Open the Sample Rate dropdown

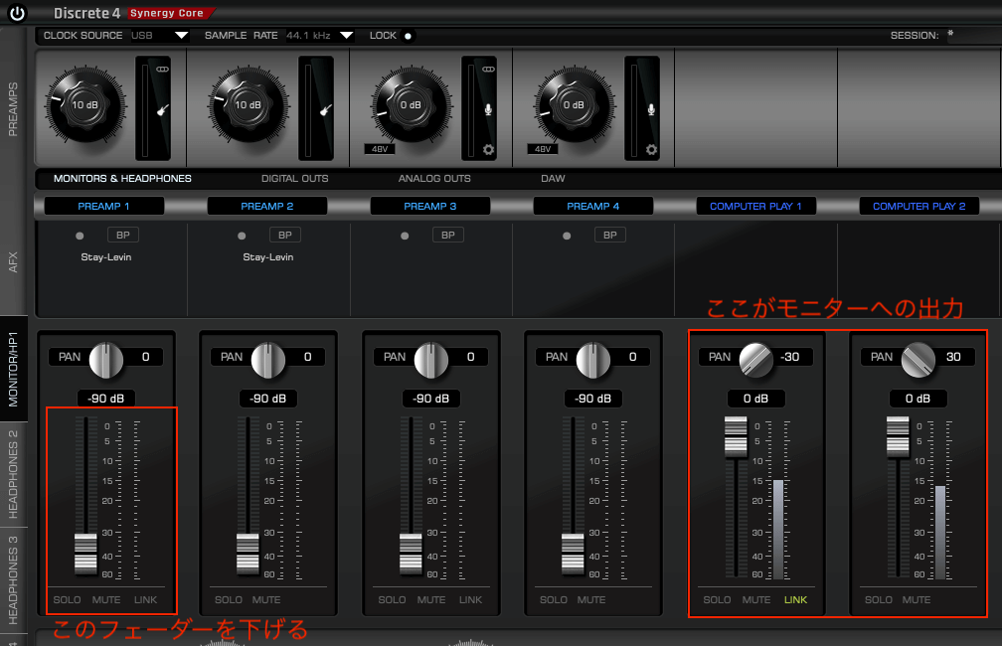(x=346, y=36)
